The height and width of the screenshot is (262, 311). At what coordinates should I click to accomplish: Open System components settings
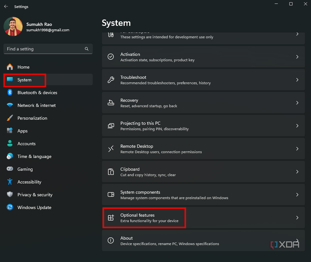click(203, 195)
